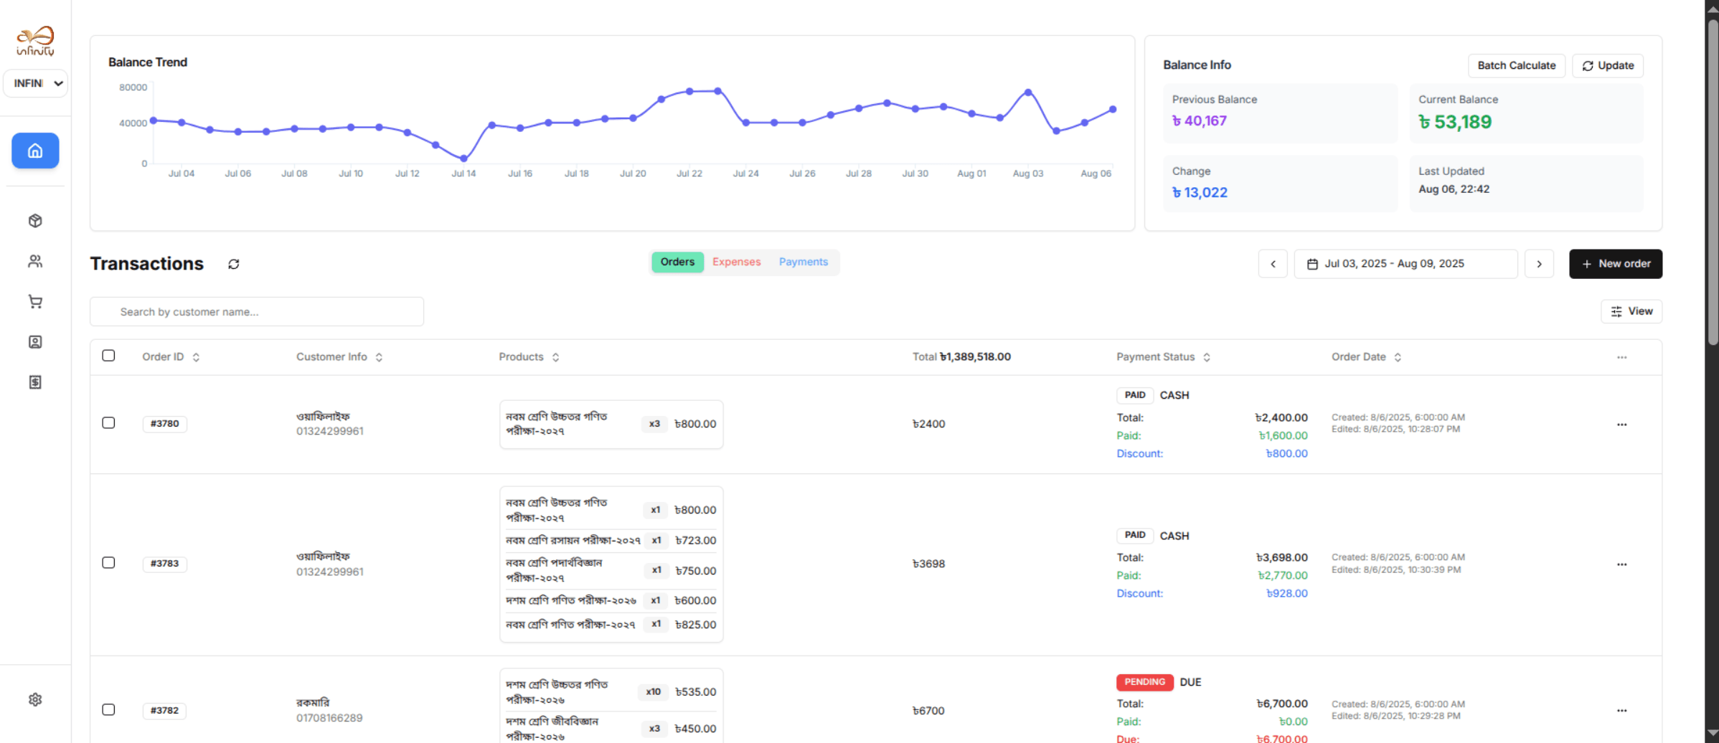The width and height of the screenshot is (1719, 743).
Task: Refresh transactions with the reload icon
Action: (234, 264)
